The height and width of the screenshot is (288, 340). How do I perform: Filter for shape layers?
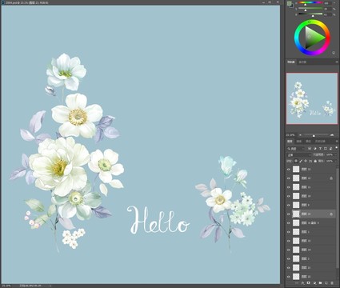(x=326, y=149)
